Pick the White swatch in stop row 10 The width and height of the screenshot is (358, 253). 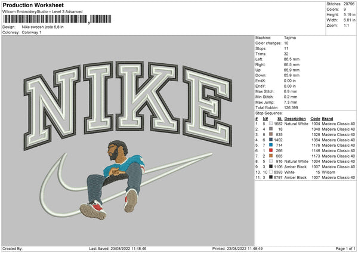click(x=271, y=172)
